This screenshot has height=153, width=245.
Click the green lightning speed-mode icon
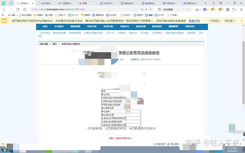(x=147, y=9)
